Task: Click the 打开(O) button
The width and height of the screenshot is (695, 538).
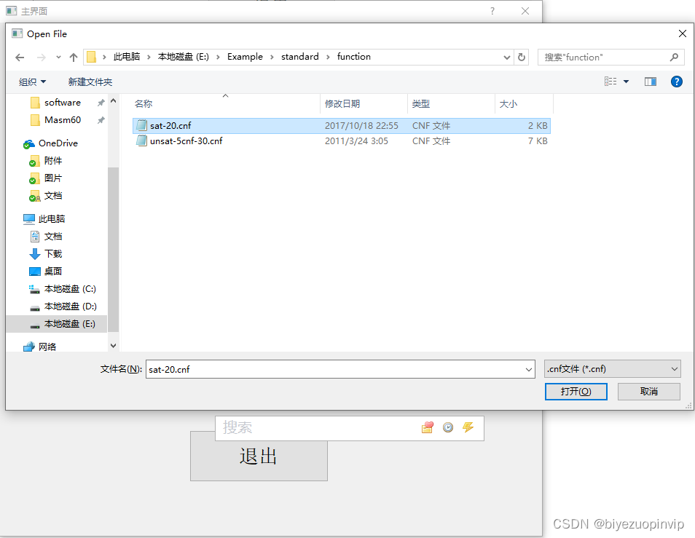Action: (x=576, y=391)
